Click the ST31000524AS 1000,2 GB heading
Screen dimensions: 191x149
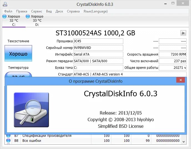95,33
